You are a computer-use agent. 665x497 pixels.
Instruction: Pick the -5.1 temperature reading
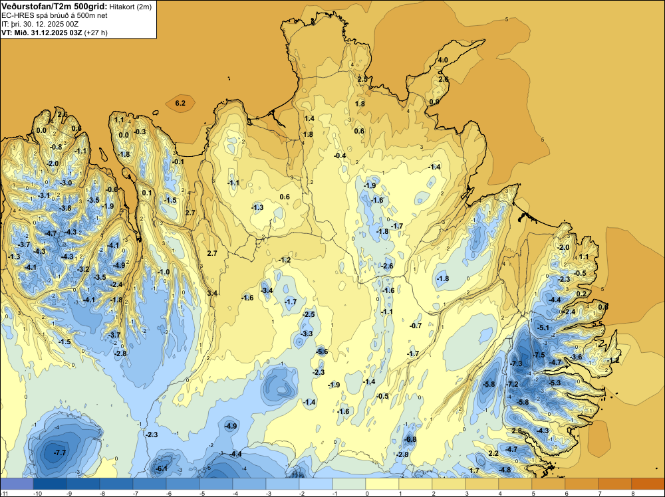pos(543,328)
